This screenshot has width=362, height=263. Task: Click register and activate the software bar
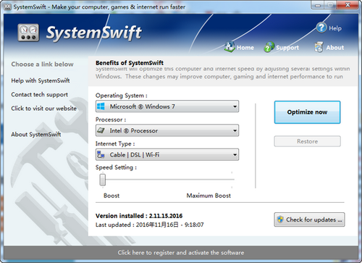click(181, 253)
